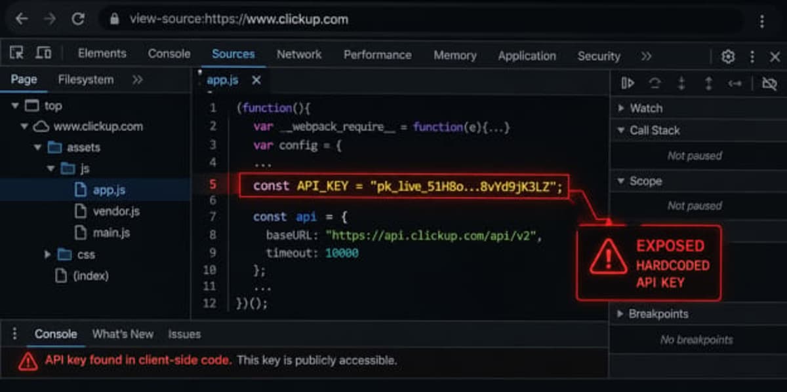Image resolution: width=787 pixels, height=392 pixels.
Task: Select the main.js file
Action: pos(111,232)
